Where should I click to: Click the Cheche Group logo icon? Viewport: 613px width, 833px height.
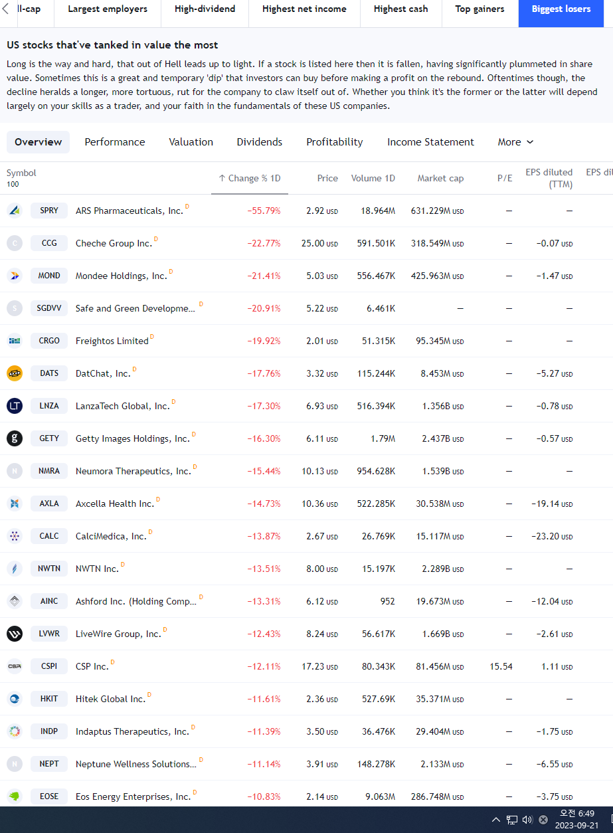tap(15, 243)
